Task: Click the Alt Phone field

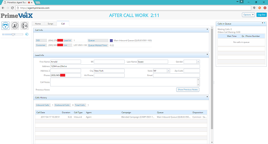Action: pyautogui.click(x=109, y=75)
